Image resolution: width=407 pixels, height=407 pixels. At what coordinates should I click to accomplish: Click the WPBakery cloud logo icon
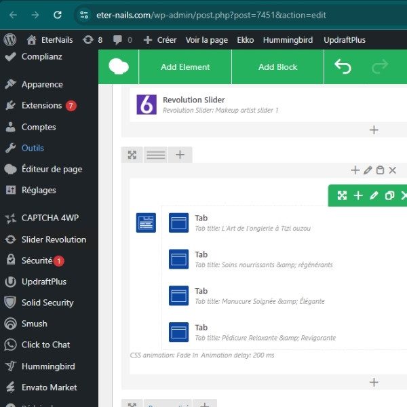point(119,66)
